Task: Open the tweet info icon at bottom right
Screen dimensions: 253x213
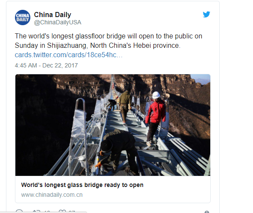Action: tap(207, 212)
